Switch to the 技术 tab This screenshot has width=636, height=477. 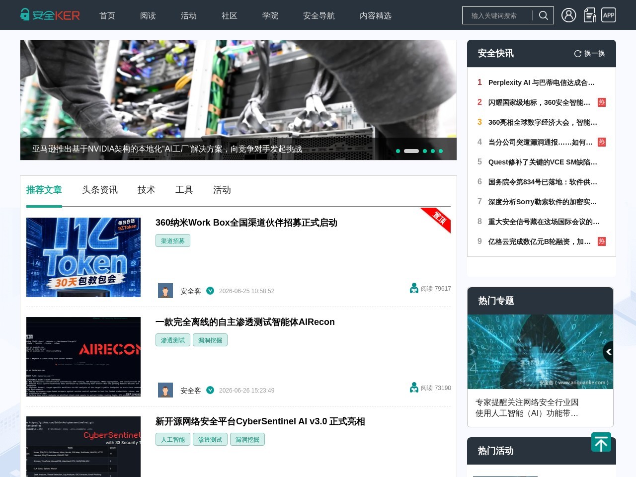[147, 190]
